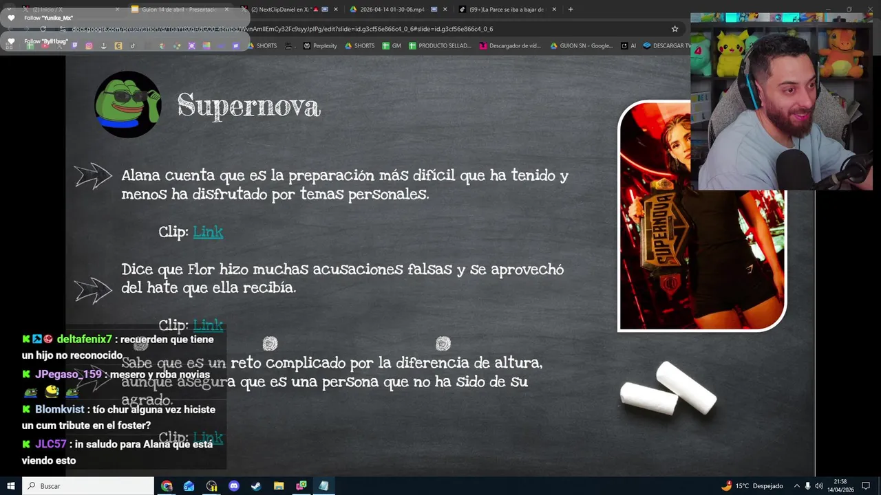The width and height of the screenshot is (881, 495).
Task: Open the 21:58 clock and calendar
Action: click(840, 486)
